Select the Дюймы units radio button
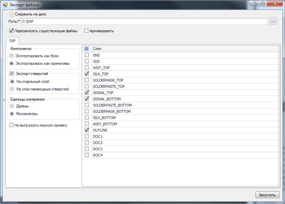285x204 pixels. click(12, 106)
